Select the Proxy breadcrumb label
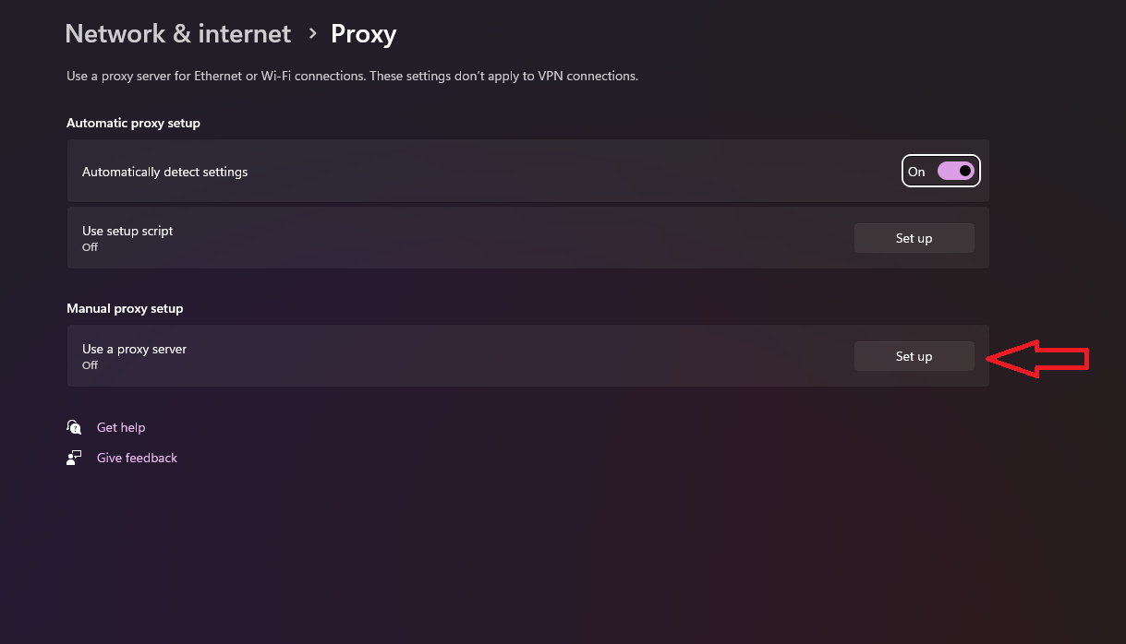This screenshot has height=644, width=1126. (x=363, y=33)
